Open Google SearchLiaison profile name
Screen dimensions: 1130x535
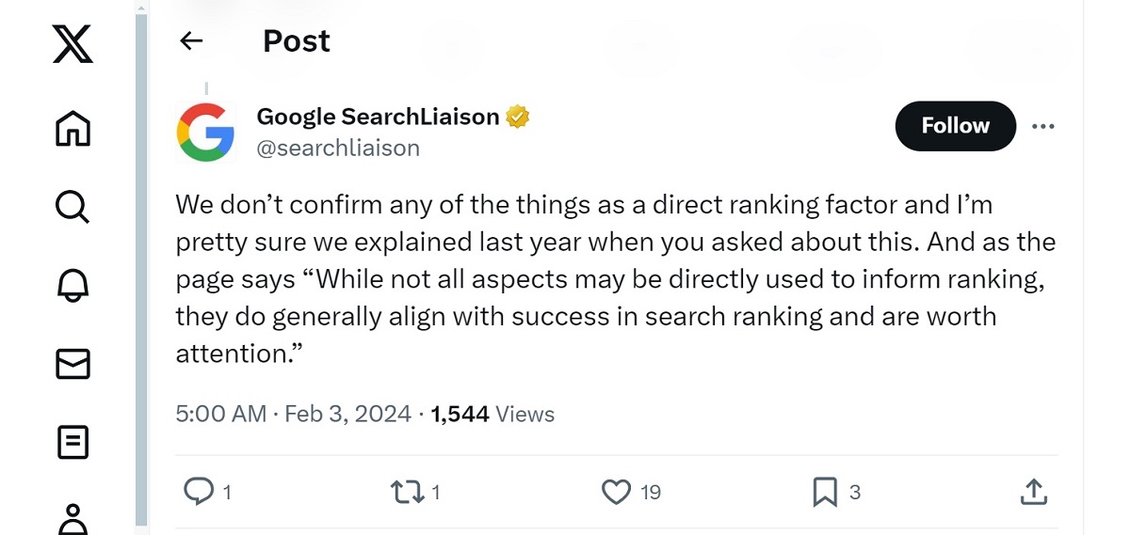[378, 117]
